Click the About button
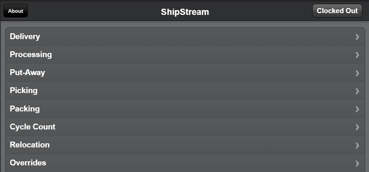The height and width of the screenshot is (172, 369). (x=16, y=11)
